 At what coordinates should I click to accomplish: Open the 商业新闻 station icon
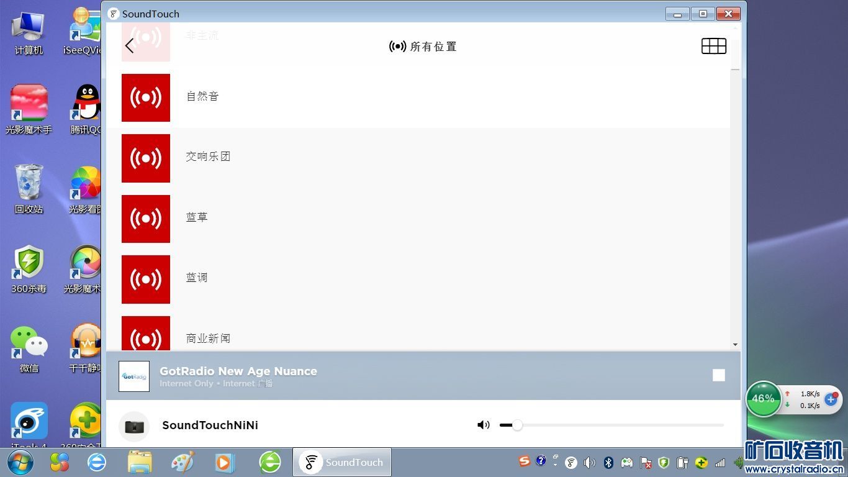click(146, 334)
